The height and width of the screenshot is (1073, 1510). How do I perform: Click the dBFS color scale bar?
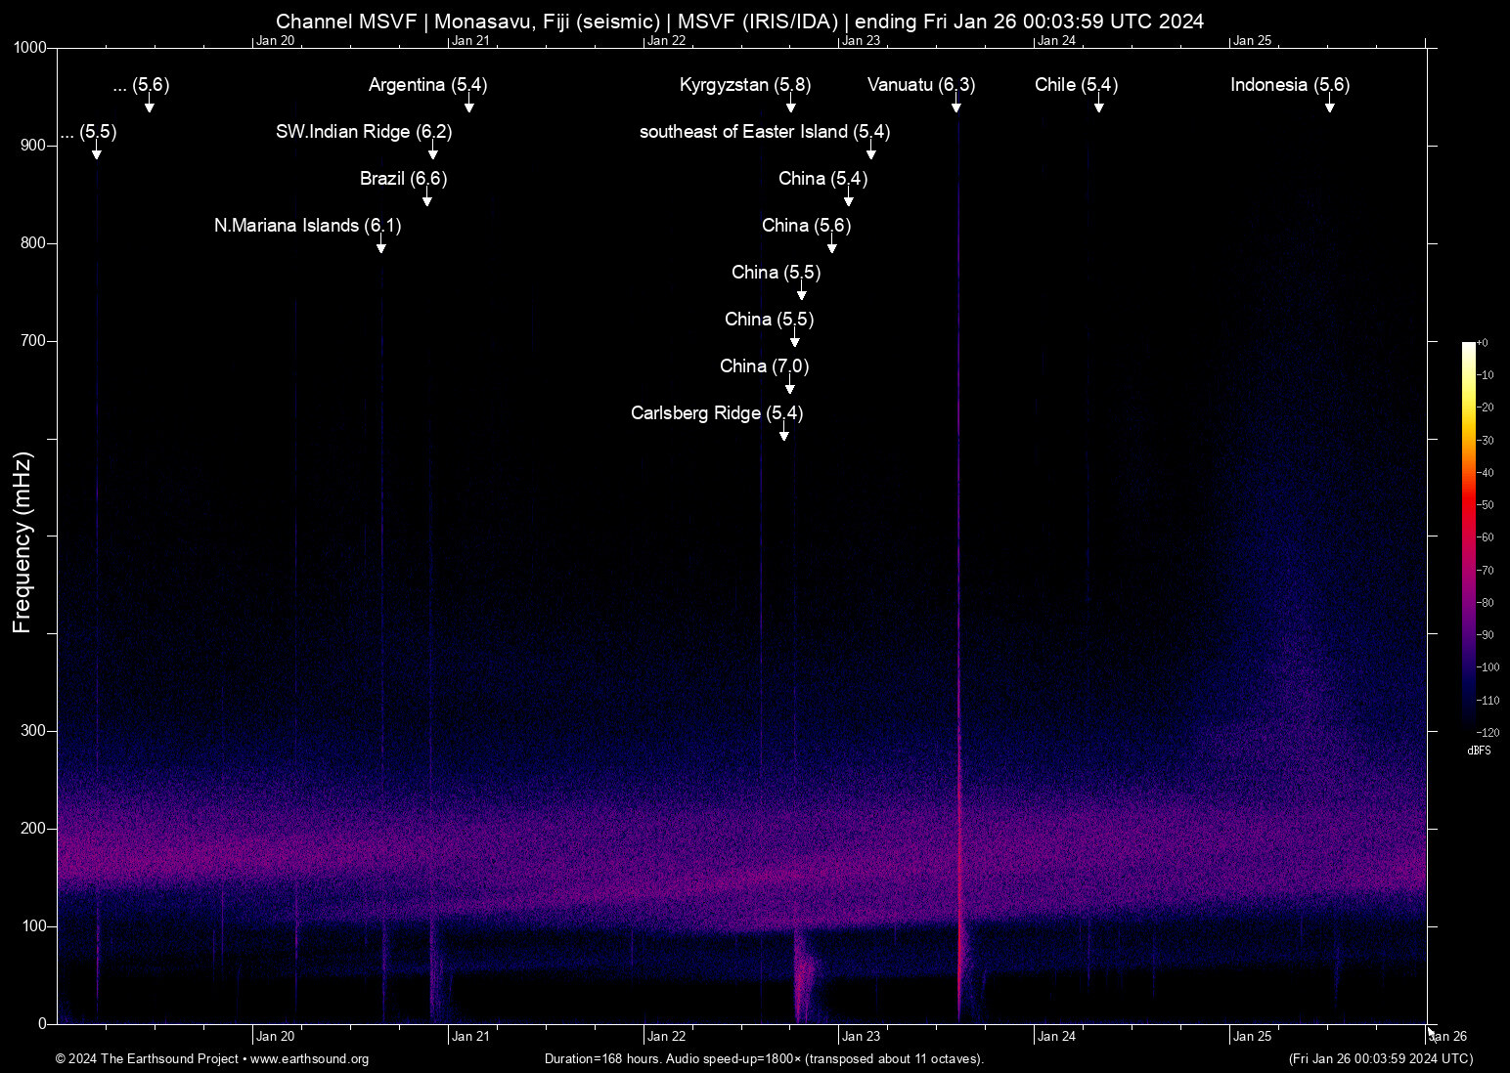(x=1469, y=537)
